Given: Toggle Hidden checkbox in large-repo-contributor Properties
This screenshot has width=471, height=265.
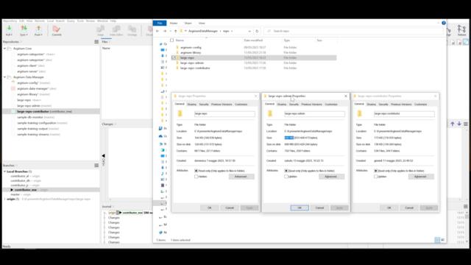Looking at the screenshot, I should (375, 177).
